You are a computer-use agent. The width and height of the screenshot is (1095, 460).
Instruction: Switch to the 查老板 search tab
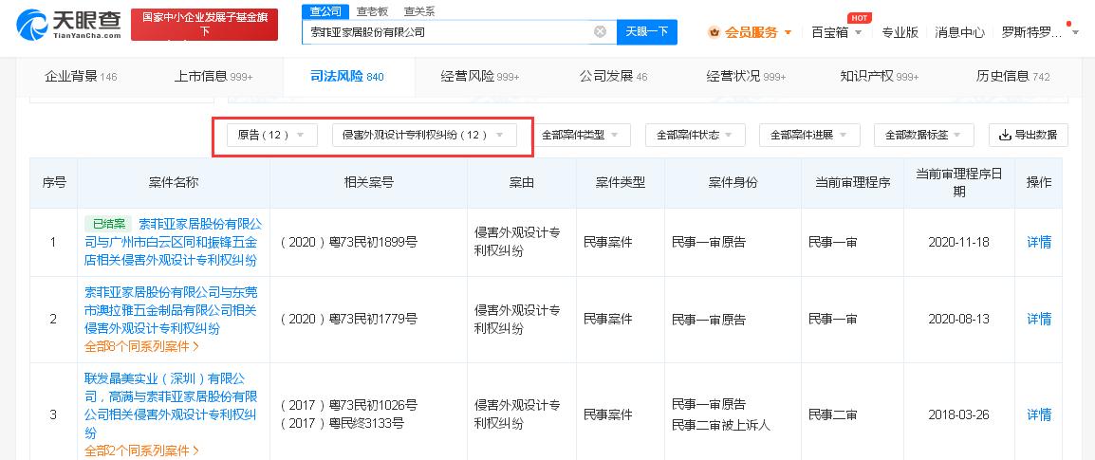372,11
